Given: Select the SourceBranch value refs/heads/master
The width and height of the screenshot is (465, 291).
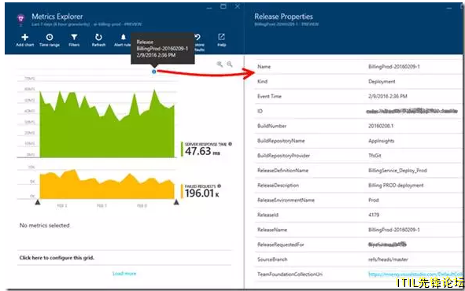Looking at the screenshot, I should pyautogui.click(x=388, y=260).
